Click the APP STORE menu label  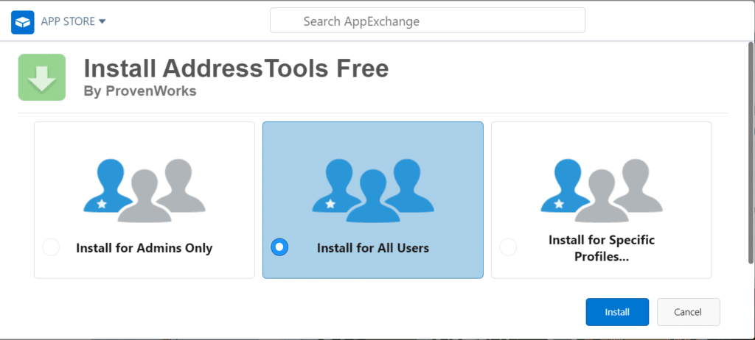(x=68, y=21)
